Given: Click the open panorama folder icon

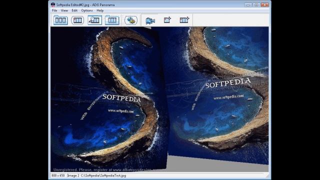Looking at the screenshot, I should [x=60, y=20].
